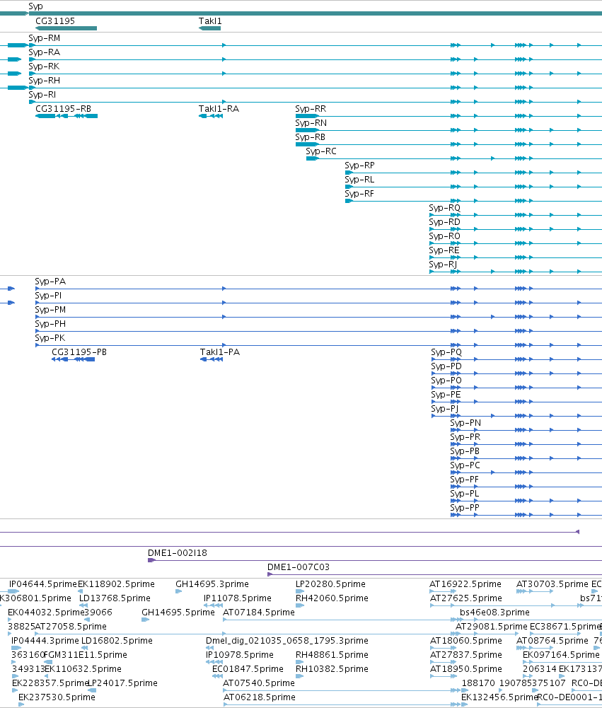Click the Takl1-PA protein feature
The image size is (602, 708).
click(212, 359)
